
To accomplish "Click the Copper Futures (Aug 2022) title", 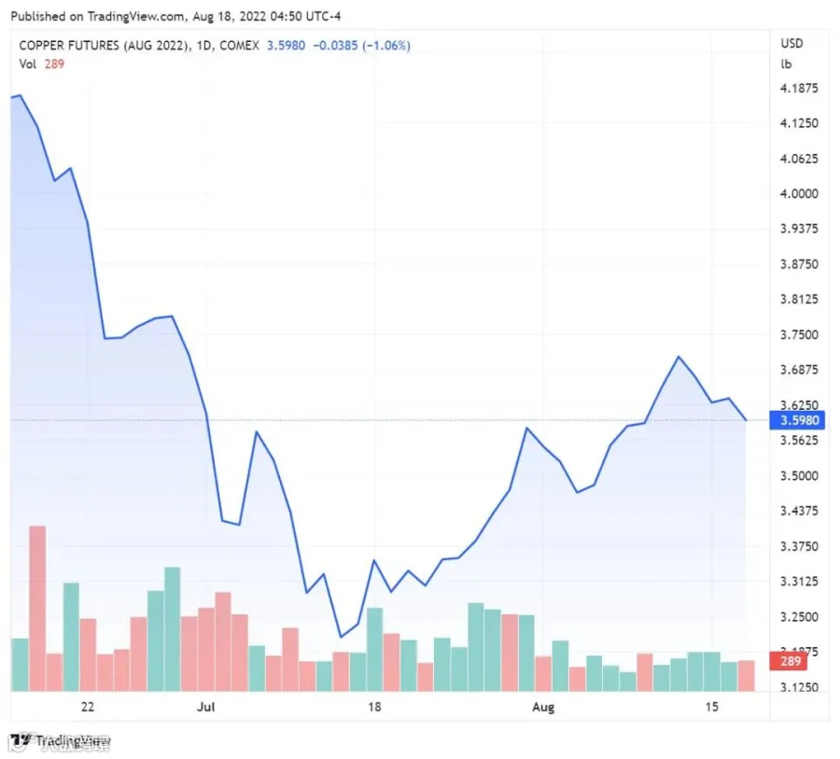I will pos(105,46).
